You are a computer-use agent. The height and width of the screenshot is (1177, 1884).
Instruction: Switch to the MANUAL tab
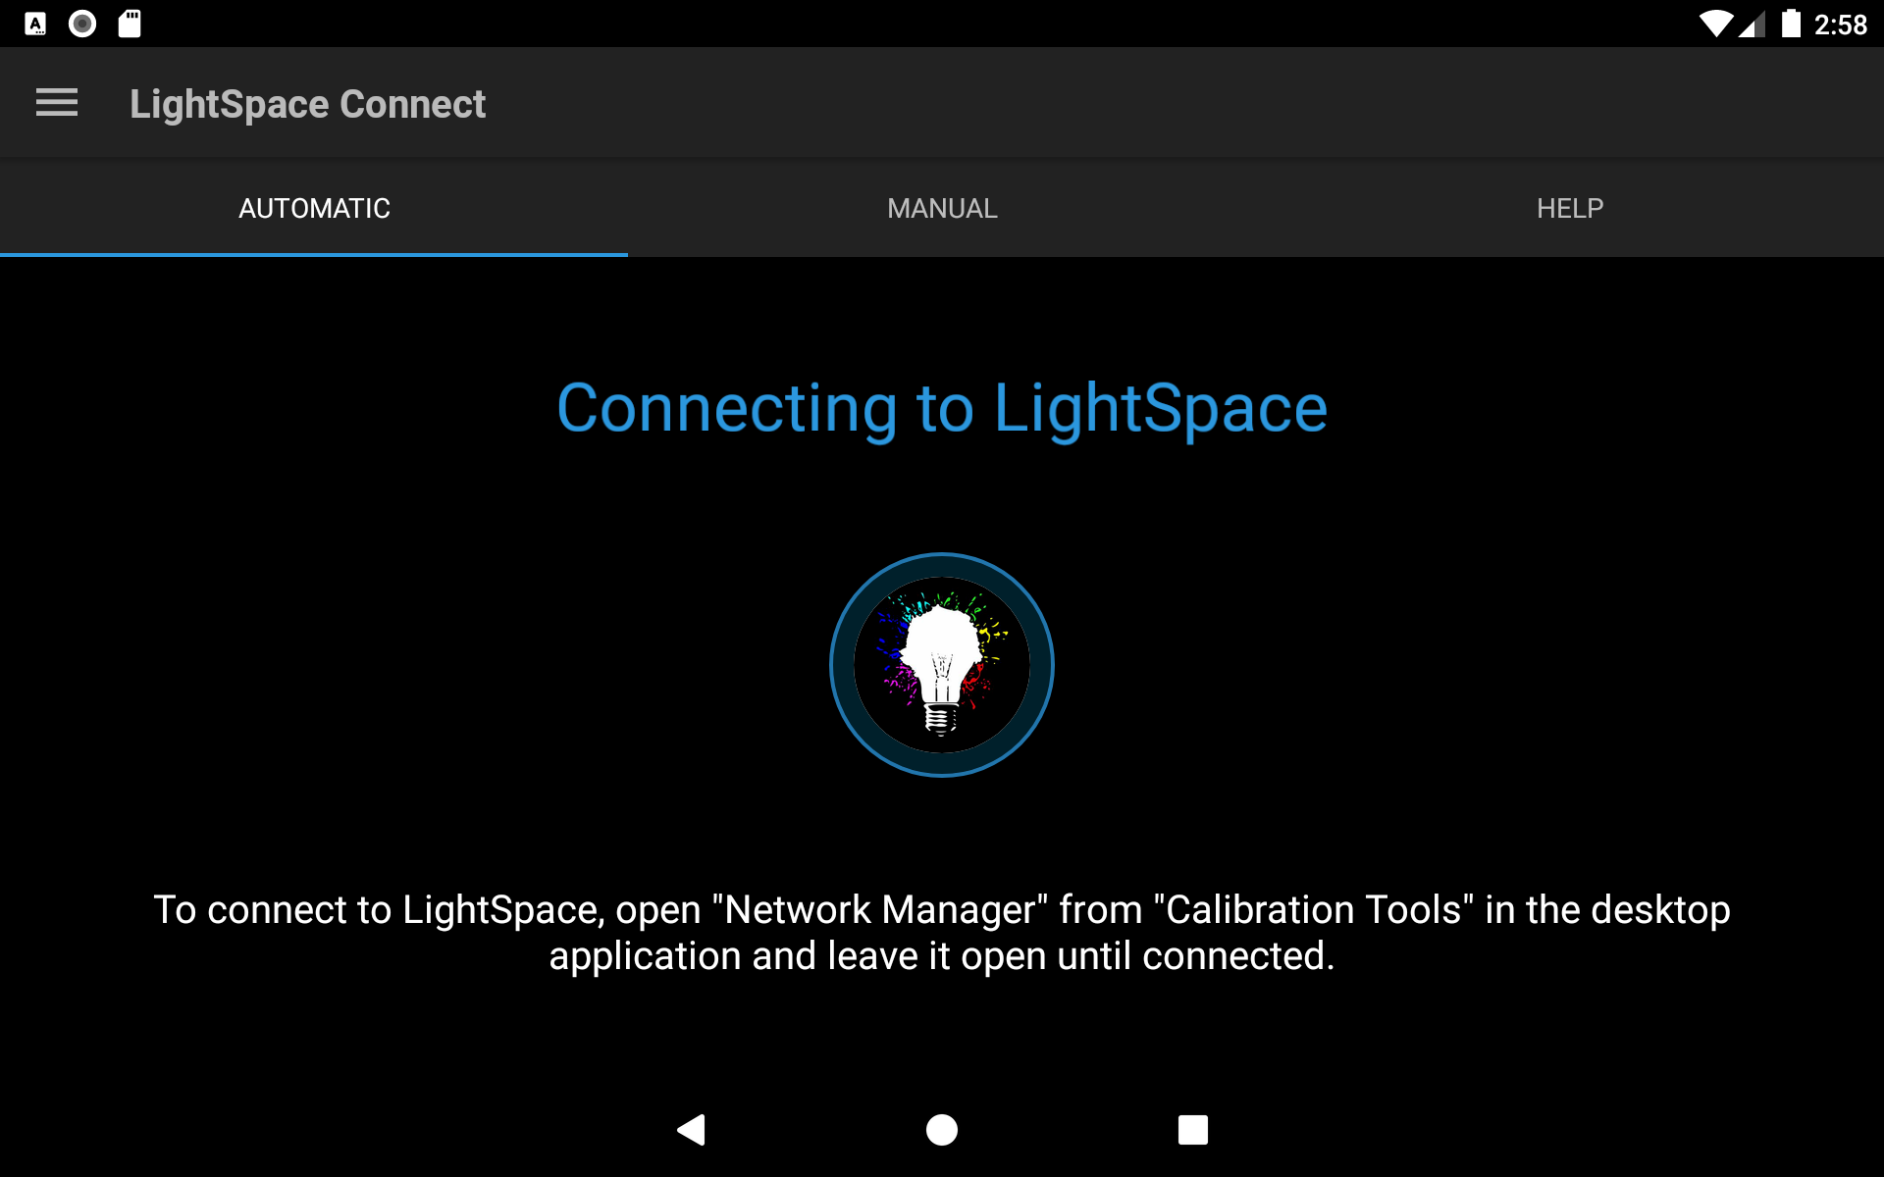coord(941,208)
